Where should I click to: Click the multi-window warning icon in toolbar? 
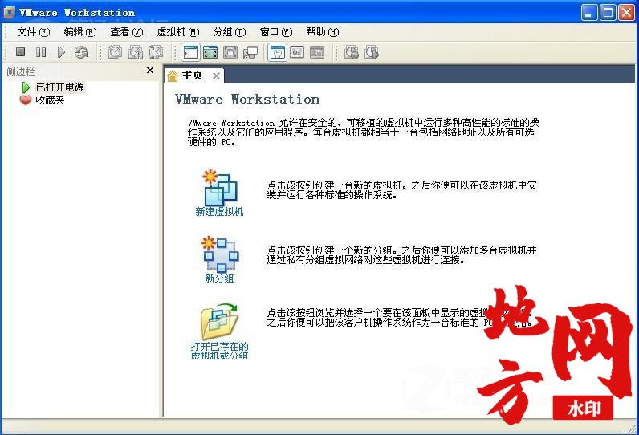250,52
